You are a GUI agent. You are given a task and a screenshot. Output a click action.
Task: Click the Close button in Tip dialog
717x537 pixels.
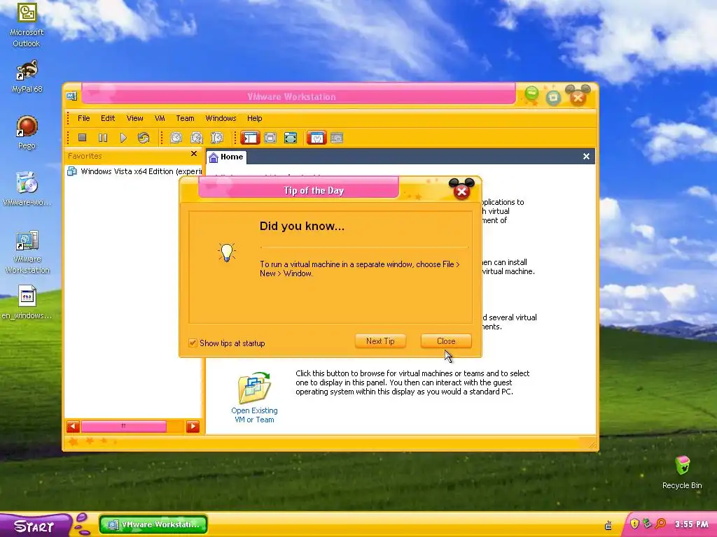click(x=446, y=341)
